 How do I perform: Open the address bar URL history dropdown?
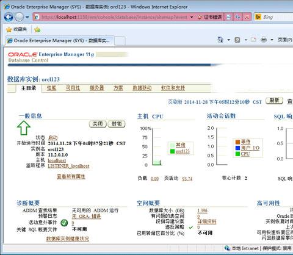click(192, 17)
